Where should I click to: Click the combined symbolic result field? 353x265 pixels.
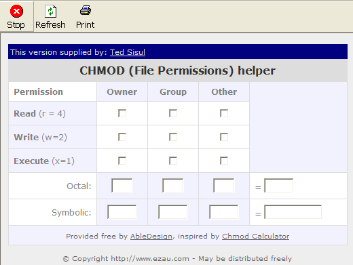pos(293,212)
